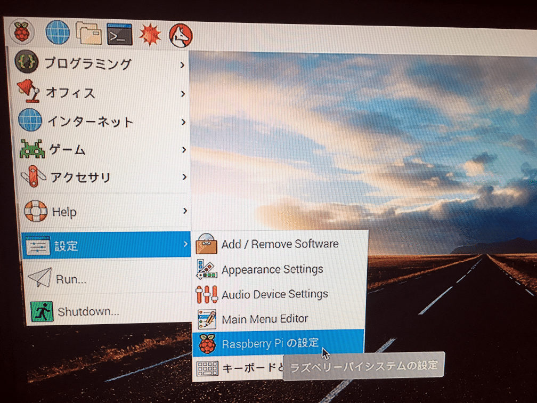Click the Shutdown green exit icon

pos(42,311)
